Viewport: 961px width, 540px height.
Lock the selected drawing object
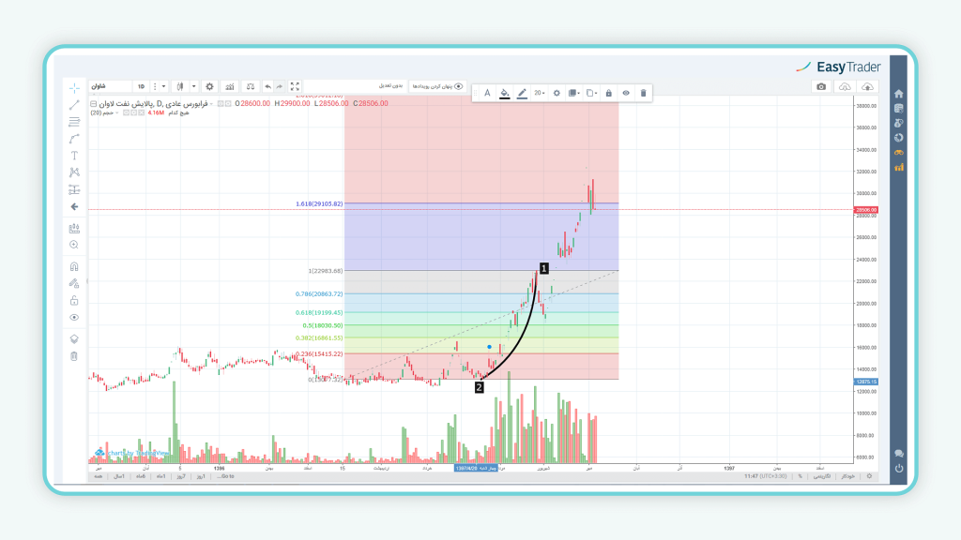point(608,93)
